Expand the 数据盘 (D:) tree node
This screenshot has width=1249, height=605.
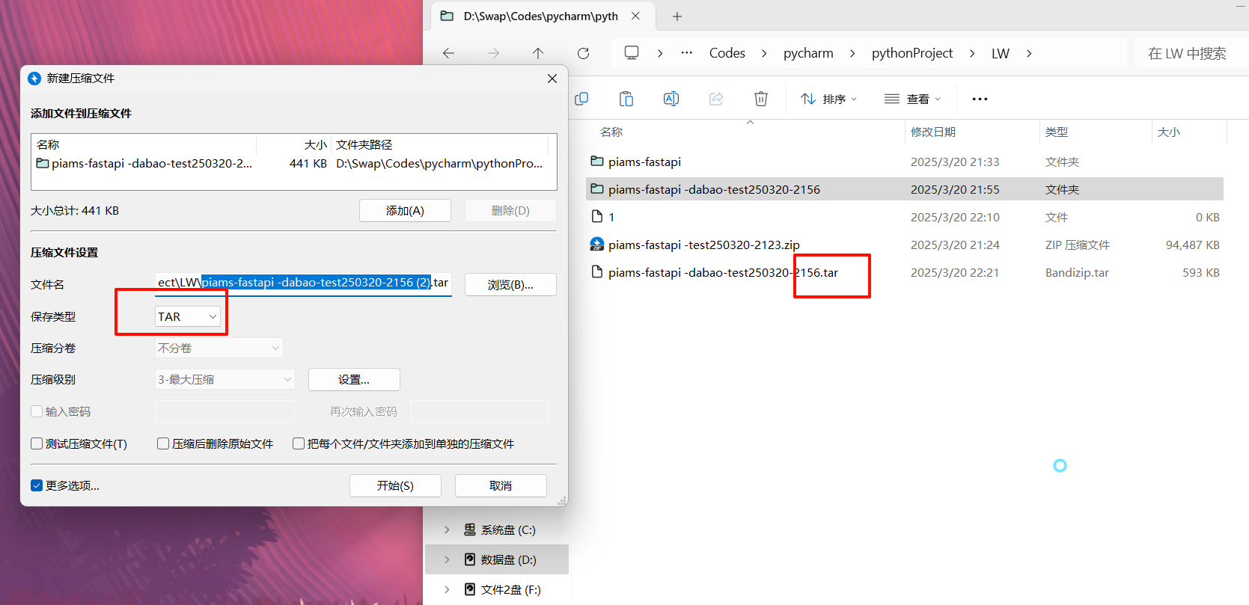point(447,559)
